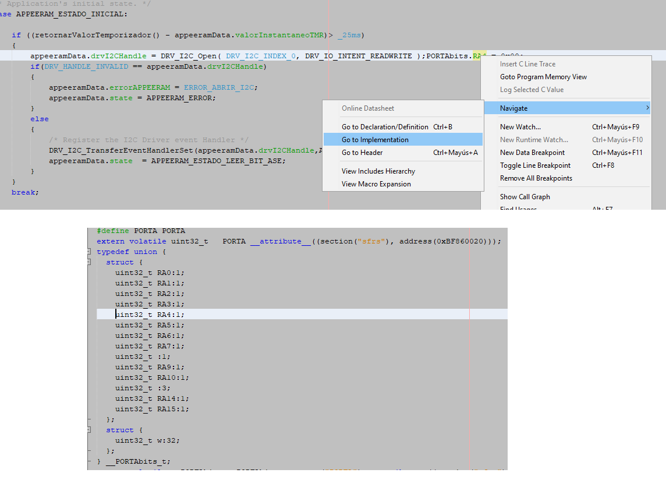Screen dimensions: 666x494
Task: Expand the Navigate submenu arrow
Action: pos(647,108)
